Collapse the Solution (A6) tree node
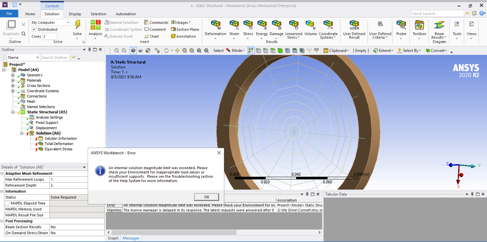Viewport: 487px width, 242px height. coord(22,133)
